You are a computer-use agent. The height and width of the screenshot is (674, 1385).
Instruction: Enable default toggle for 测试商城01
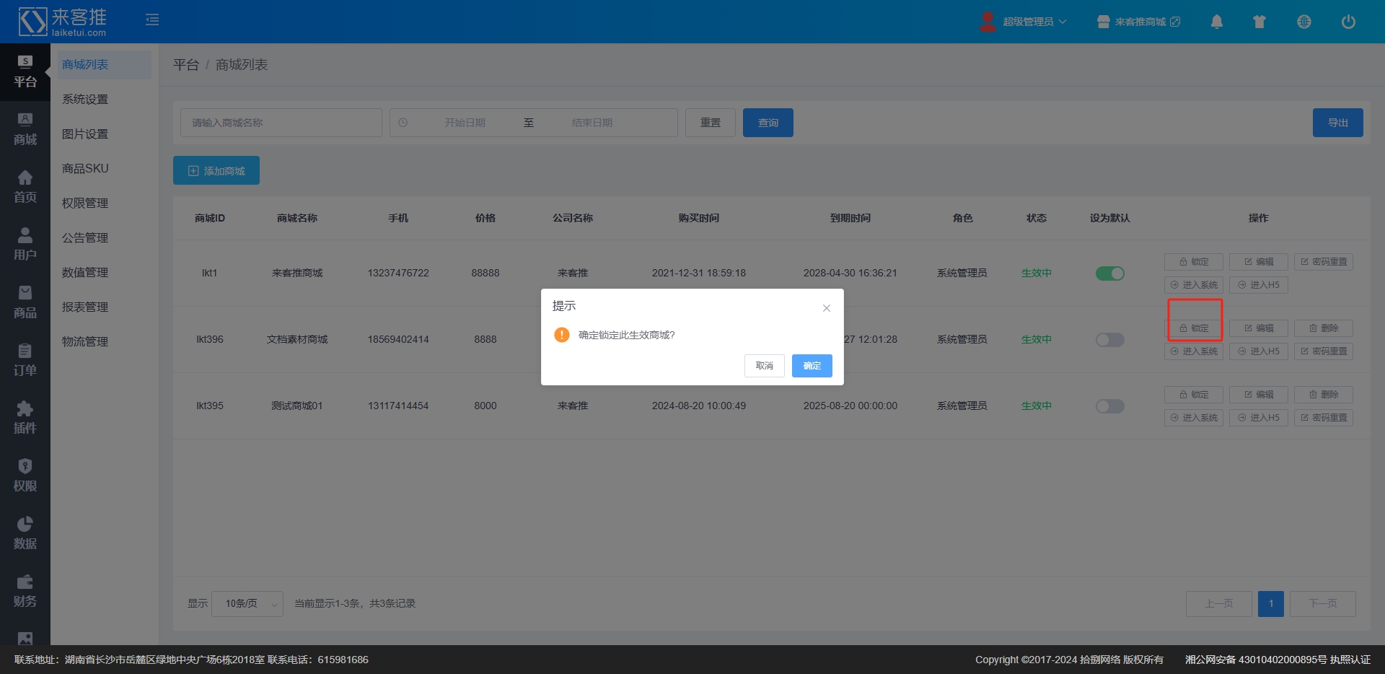(1109, 406)
